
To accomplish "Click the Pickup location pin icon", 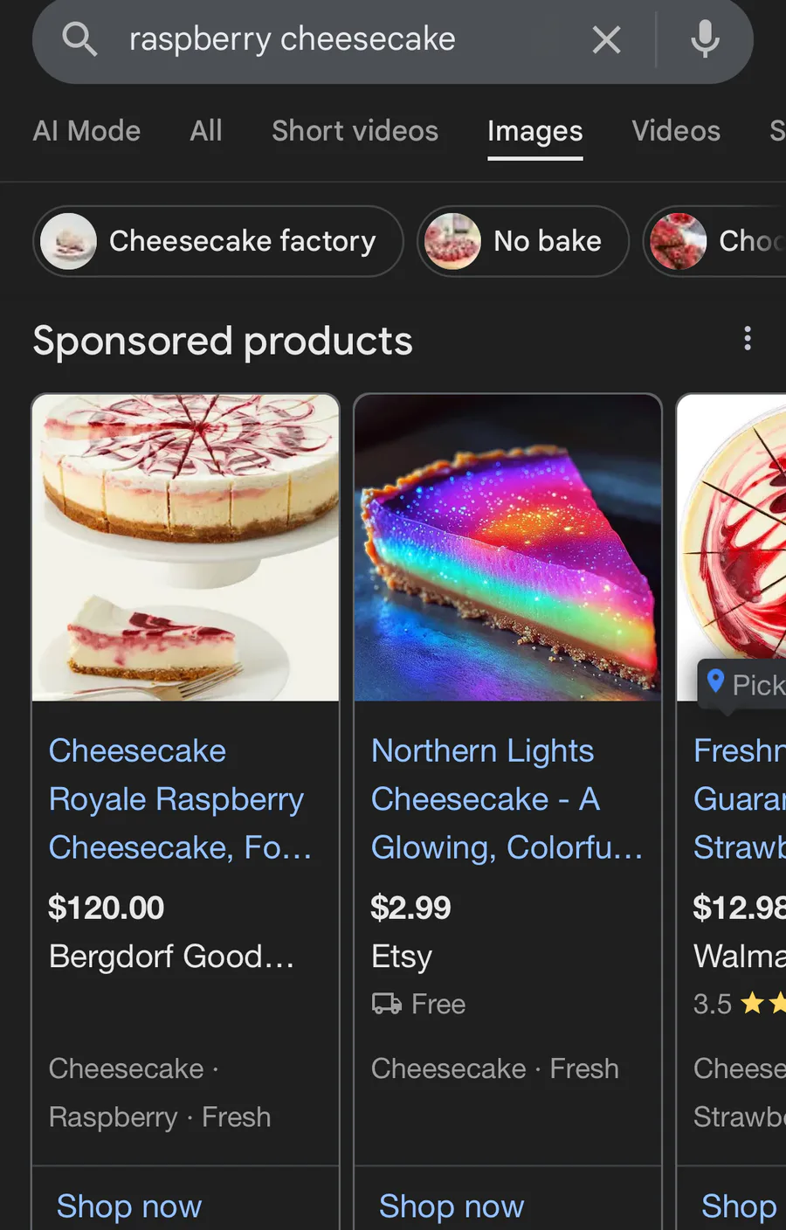I will click(x=716, y=682).
